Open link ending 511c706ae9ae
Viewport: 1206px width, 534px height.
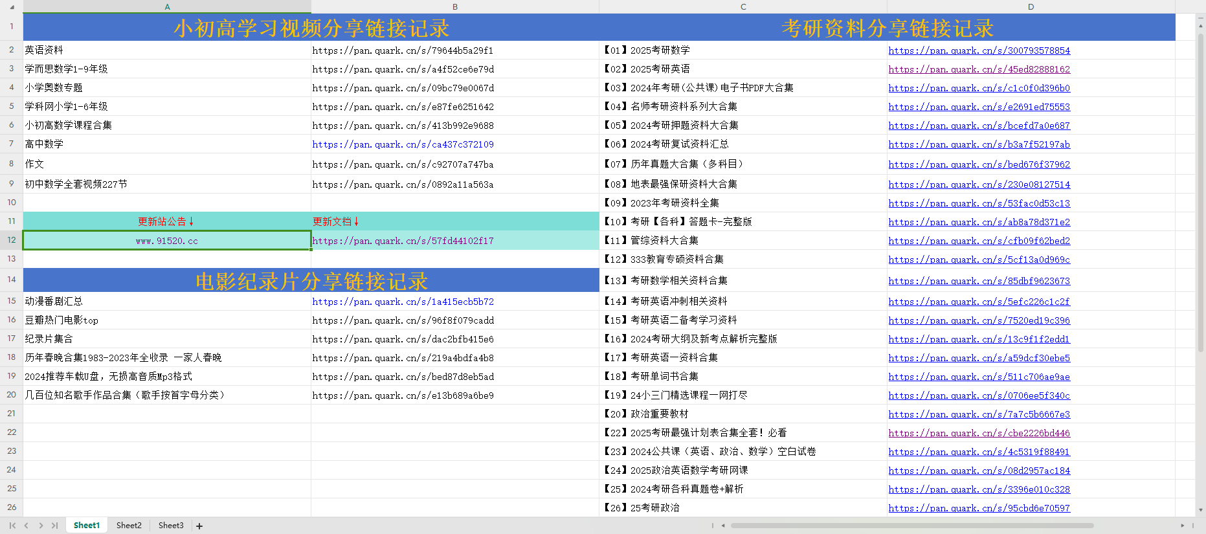tap(979, 377)
